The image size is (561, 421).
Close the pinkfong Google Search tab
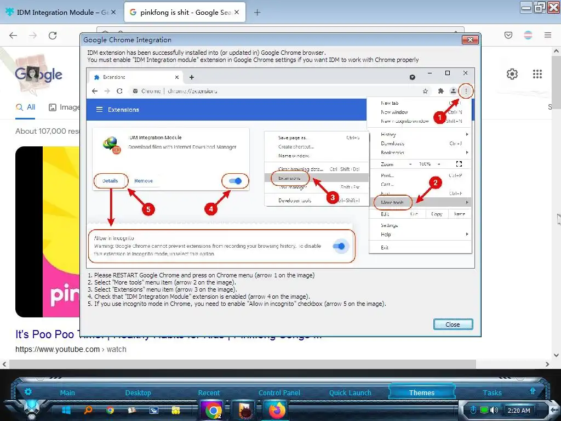click(x=237, y=12)
